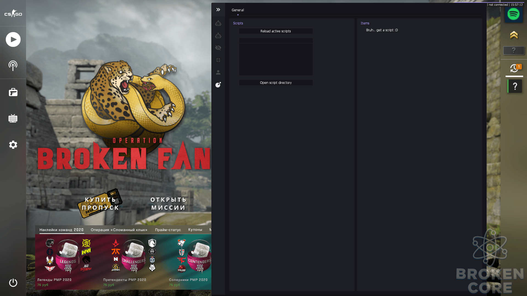
Task: Open Legends RMR 2020 sticker capsule
Action: (68, 262)
